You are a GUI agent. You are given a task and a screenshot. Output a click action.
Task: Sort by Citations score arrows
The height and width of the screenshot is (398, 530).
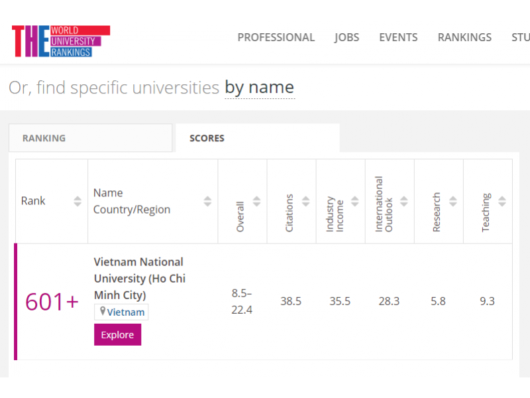point(305,201)
